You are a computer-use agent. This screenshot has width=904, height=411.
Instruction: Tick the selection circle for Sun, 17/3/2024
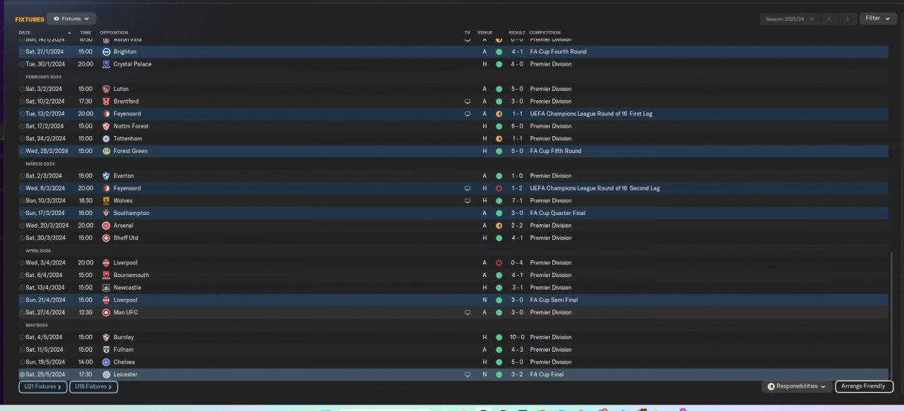point(22,213)
